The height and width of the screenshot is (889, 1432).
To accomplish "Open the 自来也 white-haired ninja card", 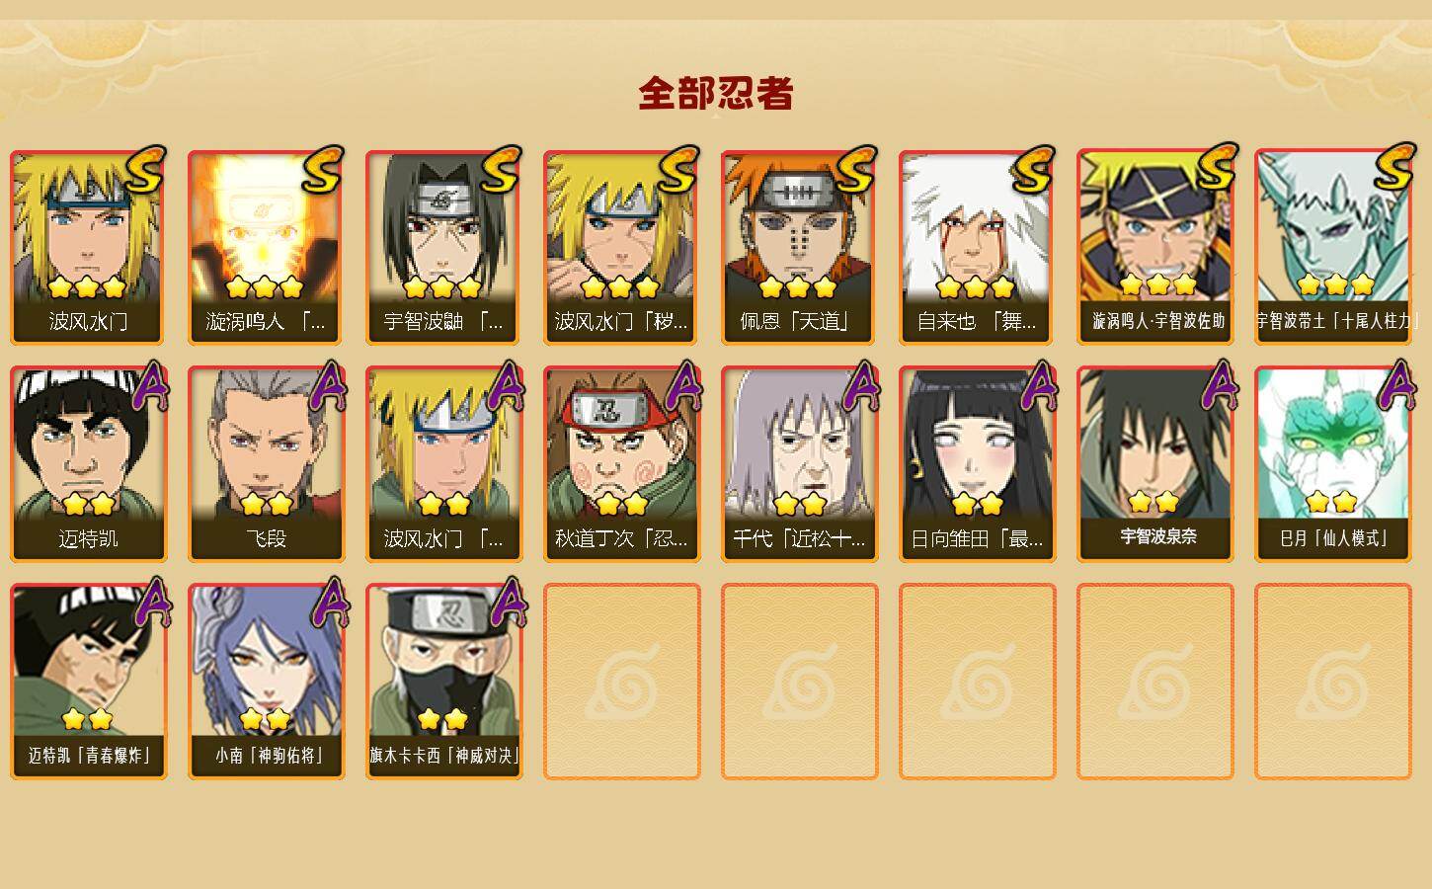I will [x=978, y=247].
